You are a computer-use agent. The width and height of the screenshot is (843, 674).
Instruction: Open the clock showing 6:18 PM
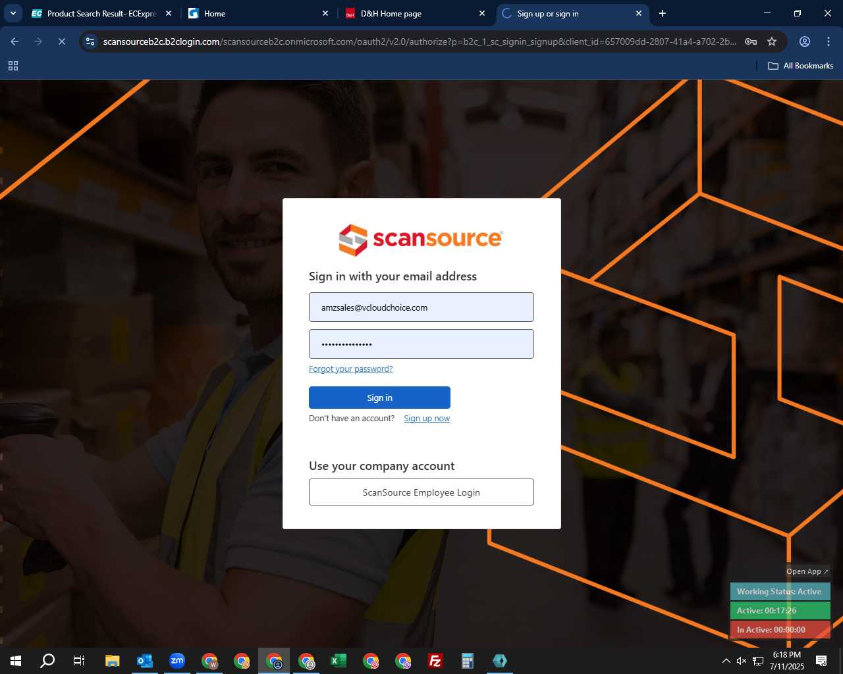787,661
